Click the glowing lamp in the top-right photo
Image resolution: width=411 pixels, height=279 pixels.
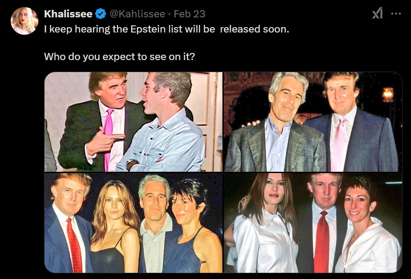[388, 94]
